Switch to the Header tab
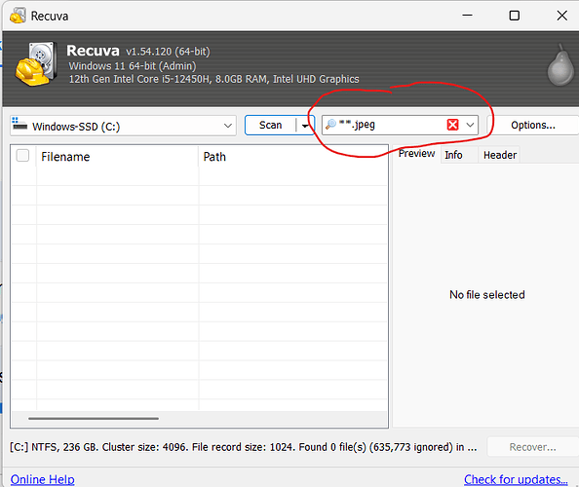Image resolution: width=579 pixels, height=487 pixels. [500, 155]
